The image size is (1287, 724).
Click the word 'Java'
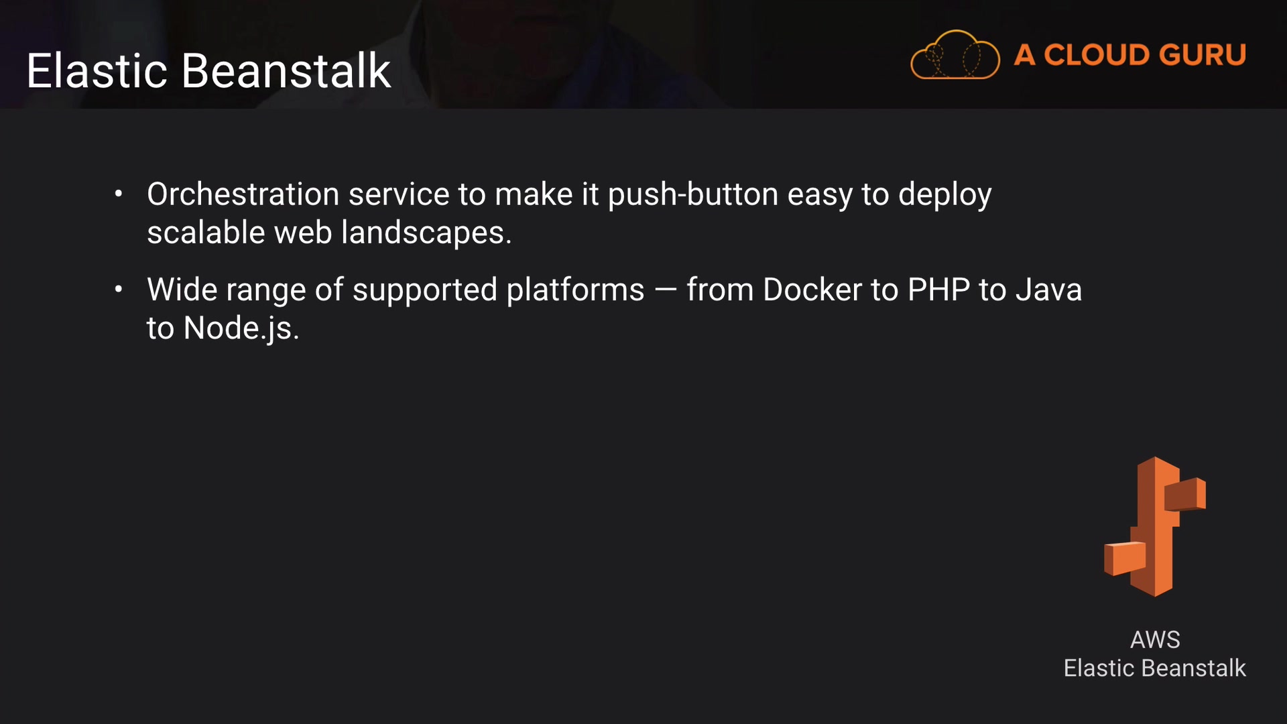point(1048,290)
